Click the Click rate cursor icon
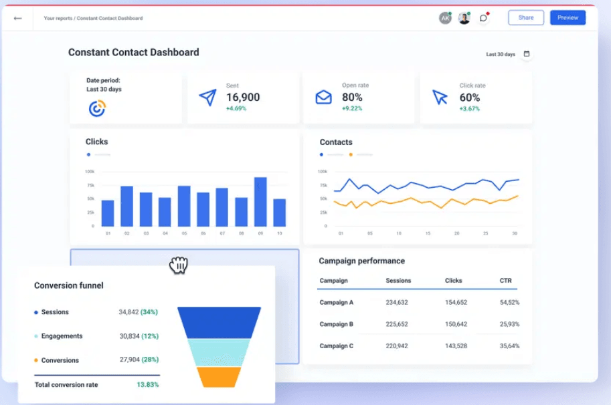The height and width of the screenshot is (405, 611). [440, 98]
